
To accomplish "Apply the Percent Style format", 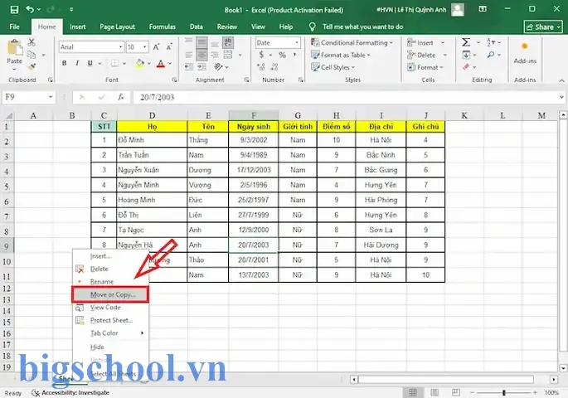I will (282, 55).
